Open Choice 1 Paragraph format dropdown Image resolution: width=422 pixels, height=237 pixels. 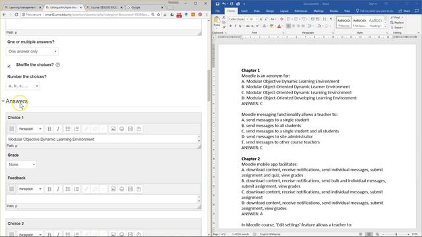coord(30,129)
